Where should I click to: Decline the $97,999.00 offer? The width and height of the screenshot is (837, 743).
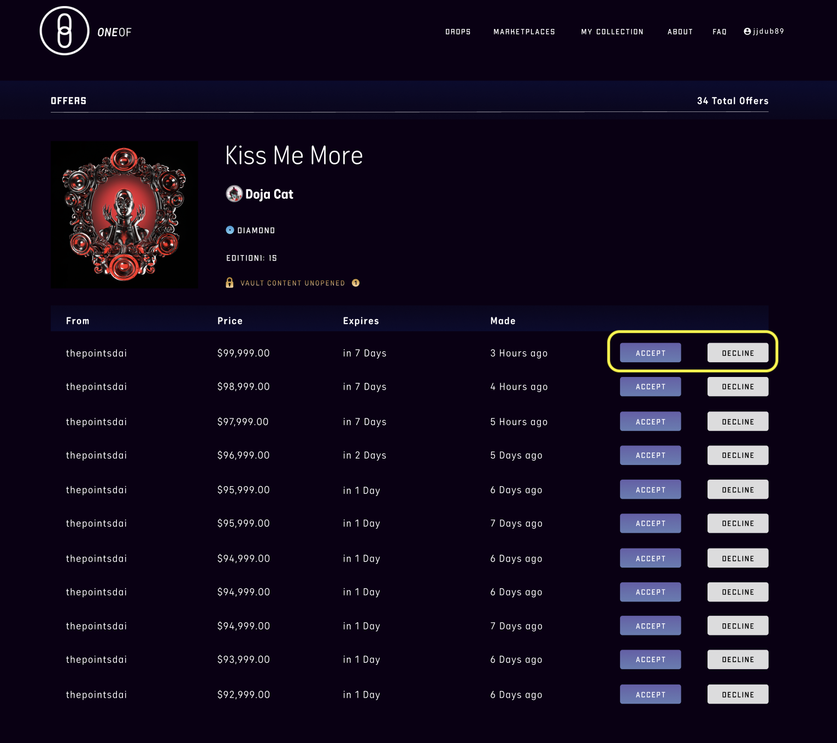pyautogui.click(x=738, y=422)
